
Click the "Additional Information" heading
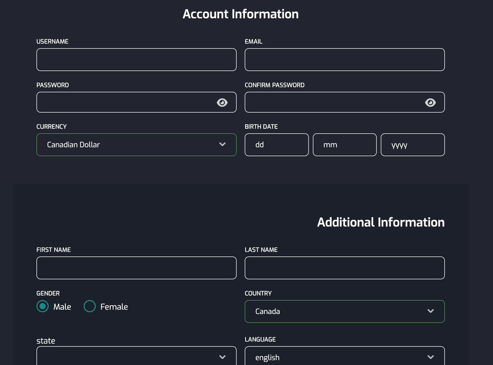tap(381, 222)
